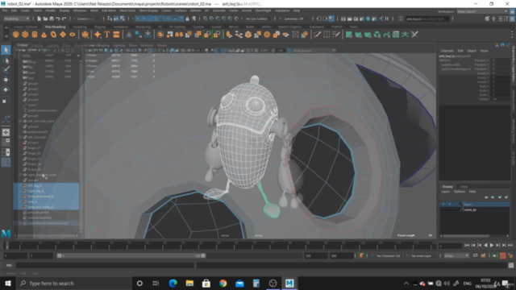Play the animation forwards

(492, 245)
